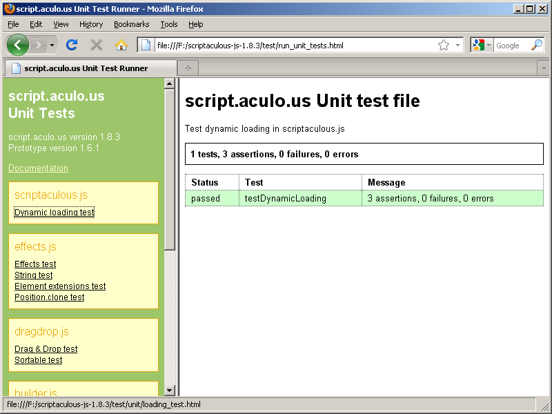Click the Status column header
The width and height of the screenshot is (552, 414).
click(x=213, y=182)
